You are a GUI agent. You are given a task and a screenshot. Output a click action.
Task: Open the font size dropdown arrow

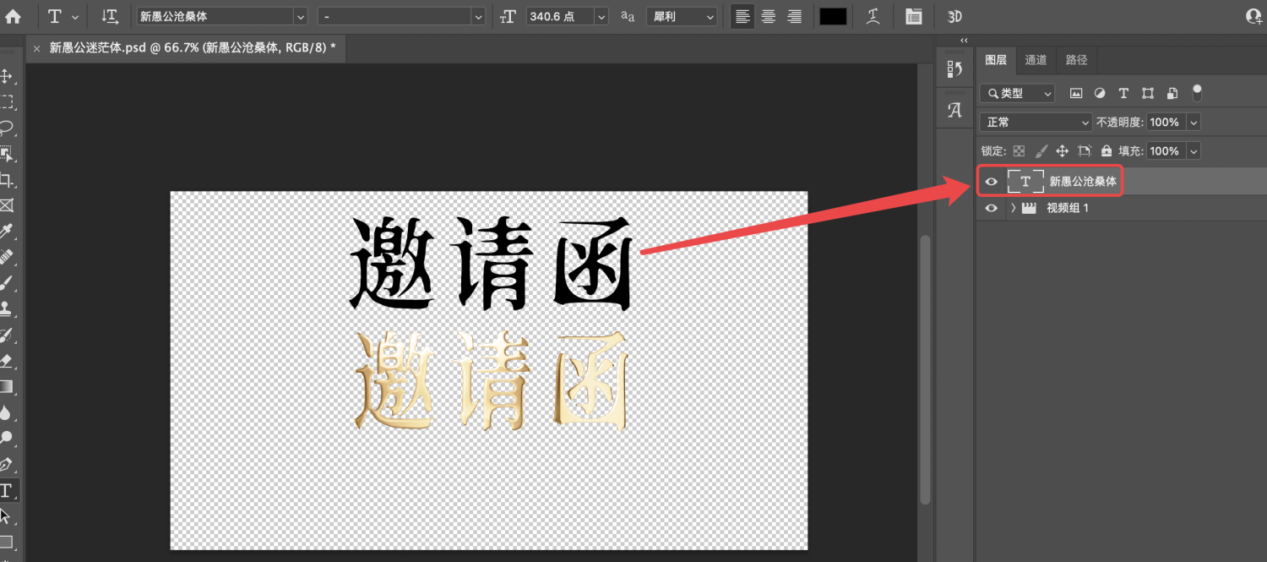coord(601,16)
